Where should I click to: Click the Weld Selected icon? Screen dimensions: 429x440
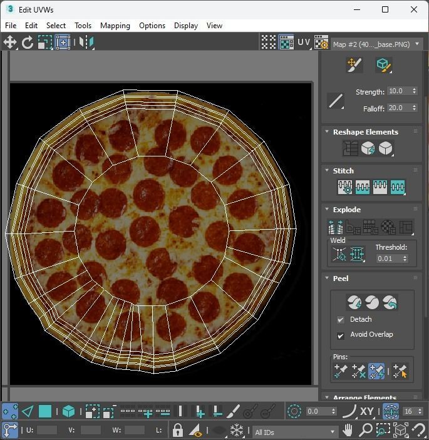click(x=357, y=254)
